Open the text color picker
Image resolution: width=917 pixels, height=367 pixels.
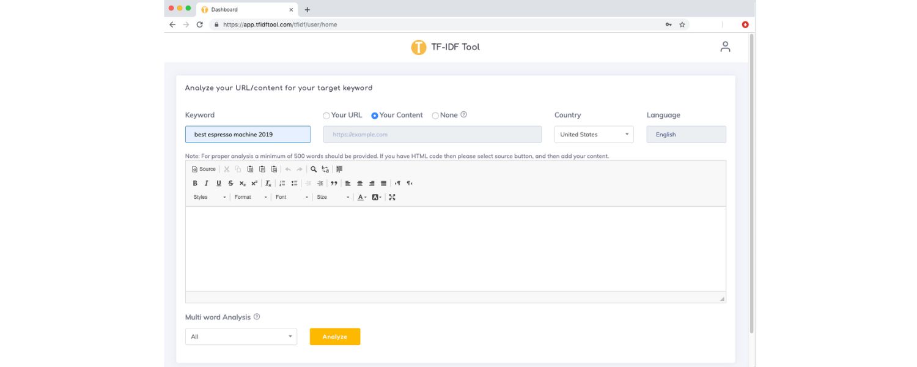click(x=361, y=197)
